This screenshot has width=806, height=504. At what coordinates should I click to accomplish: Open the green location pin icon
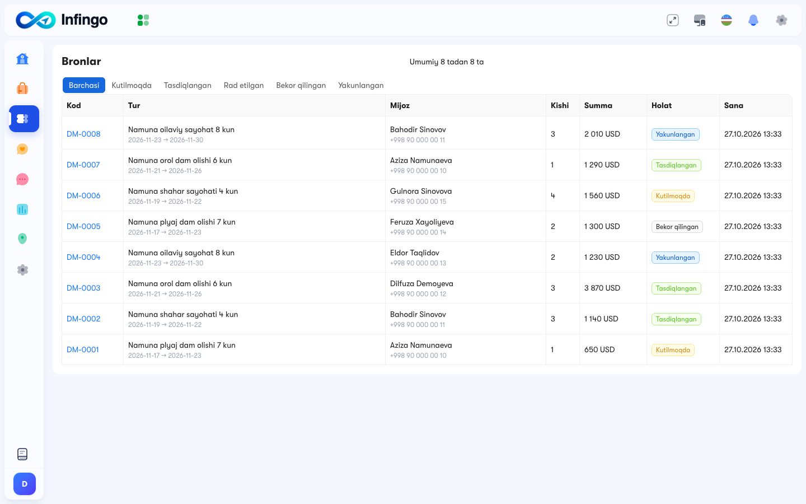click(x=22, y=239)
